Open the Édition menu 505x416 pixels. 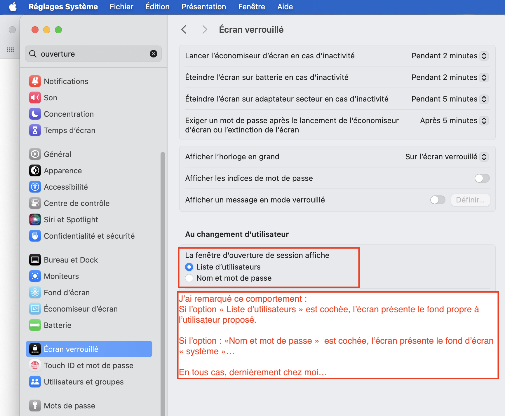pos(158,7)
